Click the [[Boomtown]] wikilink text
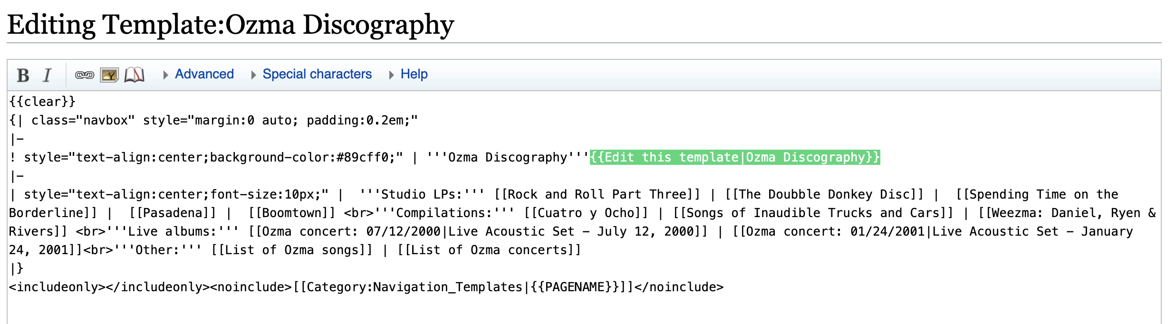Viewport: 1176px width, 324px height. coord(292,213)
